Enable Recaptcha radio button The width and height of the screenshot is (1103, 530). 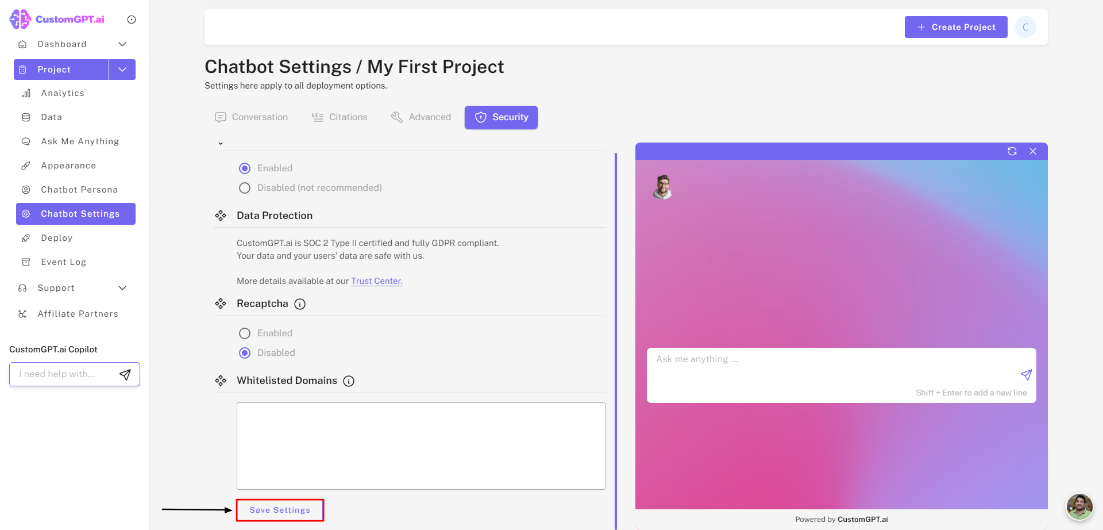point(245,333)
